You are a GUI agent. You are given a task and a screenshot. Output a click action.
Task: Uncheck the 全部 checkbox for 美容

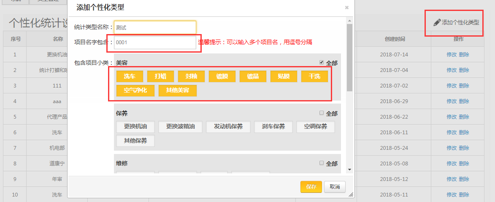[x=322, y=62]
